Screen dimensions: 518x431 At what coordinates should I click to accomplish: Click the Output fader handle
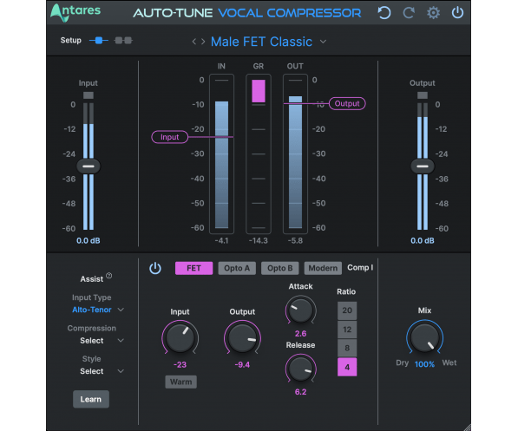click(x=423, y=167)
